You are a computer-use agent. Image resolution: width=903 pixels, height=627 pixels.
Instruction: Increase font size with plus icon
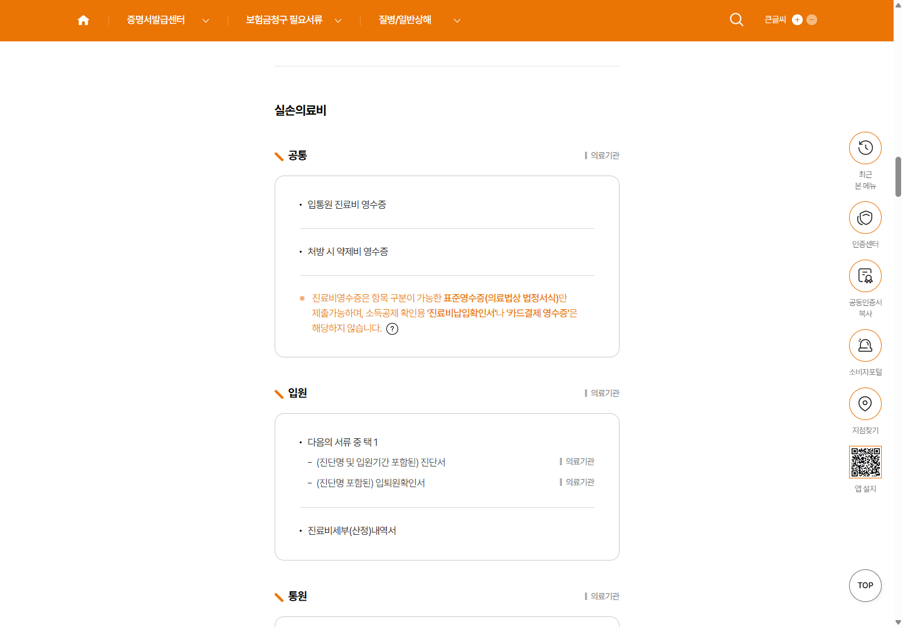(797, 19)
